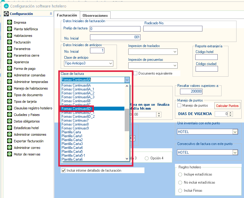
Task: Click the Prefijo de factura input field
Action: click(115, 29)
